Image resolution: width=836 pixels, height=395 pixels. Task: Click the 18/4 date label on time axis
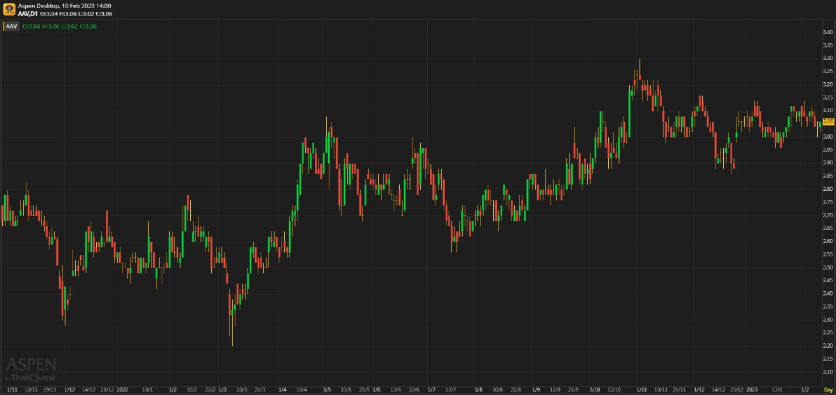coord(302,389)
